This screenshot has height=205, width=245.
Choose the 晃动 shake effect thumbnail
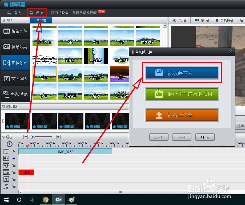point(96,38)
